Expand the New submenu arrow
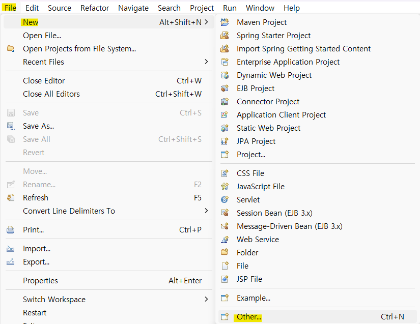This screenshot has height=324, width=420. pos(206,22)
